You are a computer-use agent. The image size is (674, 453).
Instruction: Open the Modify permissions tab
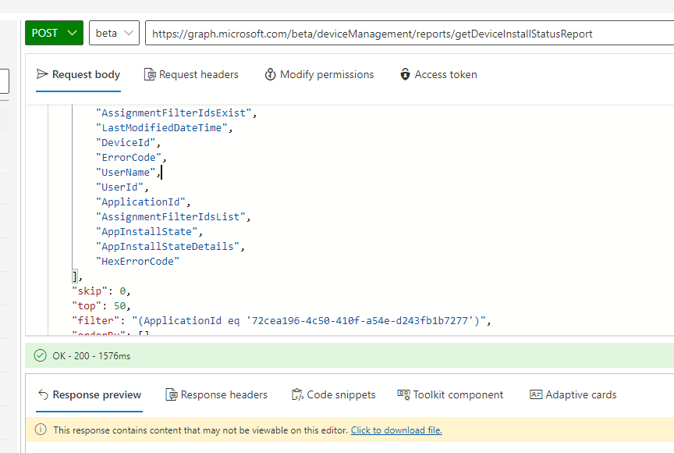[319, 74]
